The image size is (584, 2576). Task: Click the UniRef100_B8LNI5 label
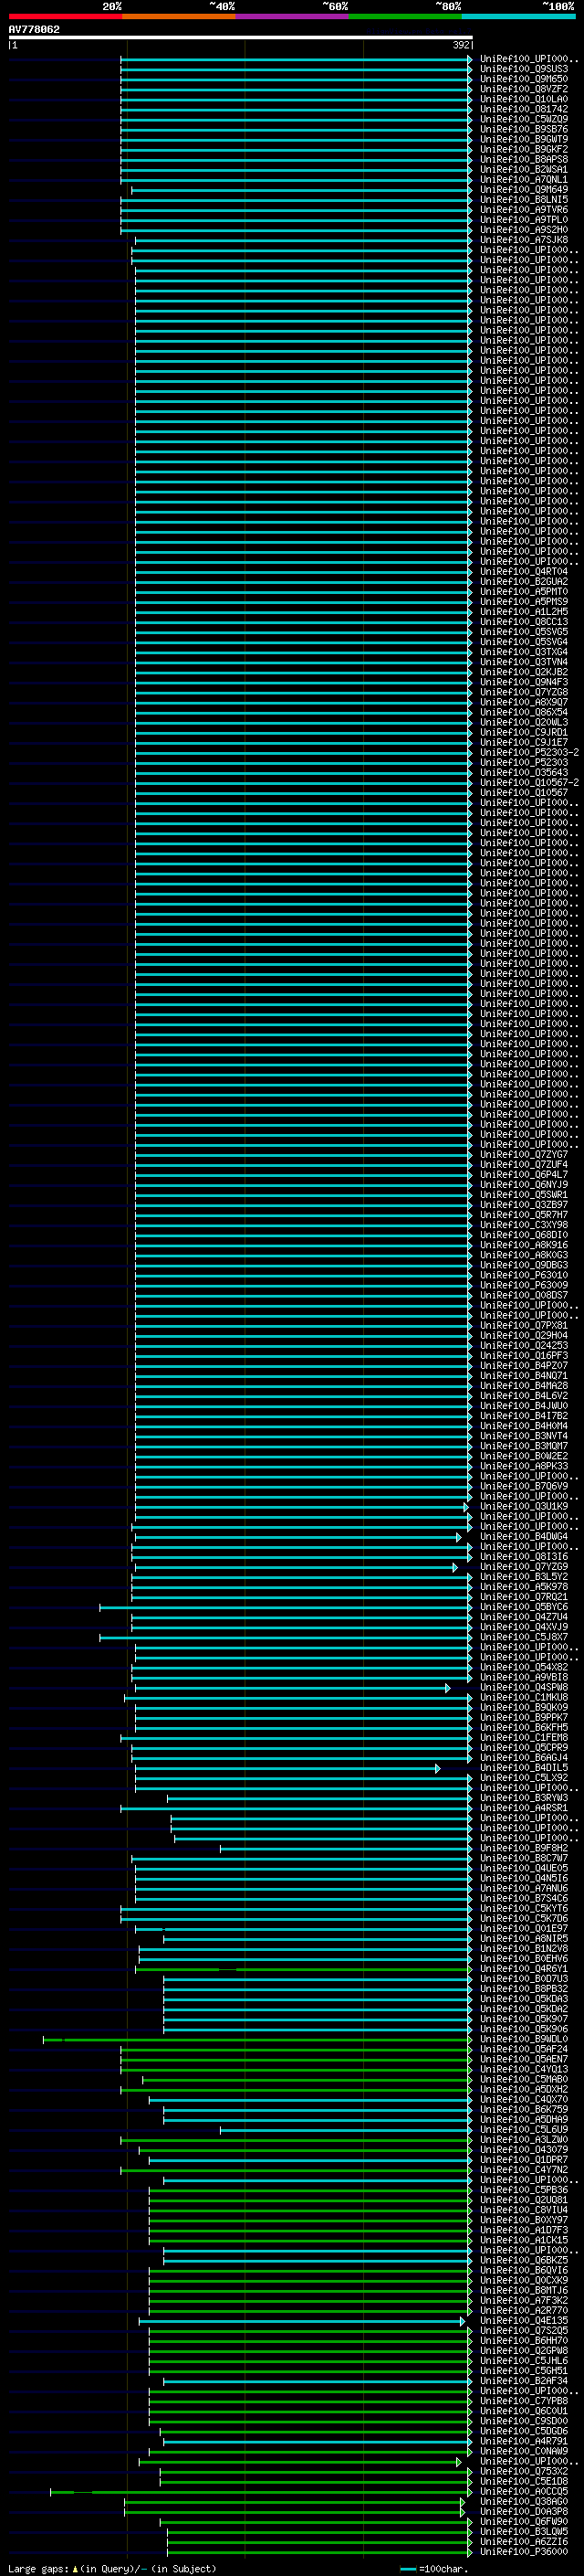pos(524,200)
